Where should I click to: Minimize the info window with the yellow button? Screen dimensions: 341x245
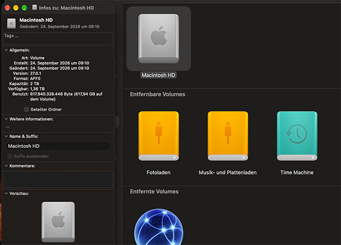16,8
